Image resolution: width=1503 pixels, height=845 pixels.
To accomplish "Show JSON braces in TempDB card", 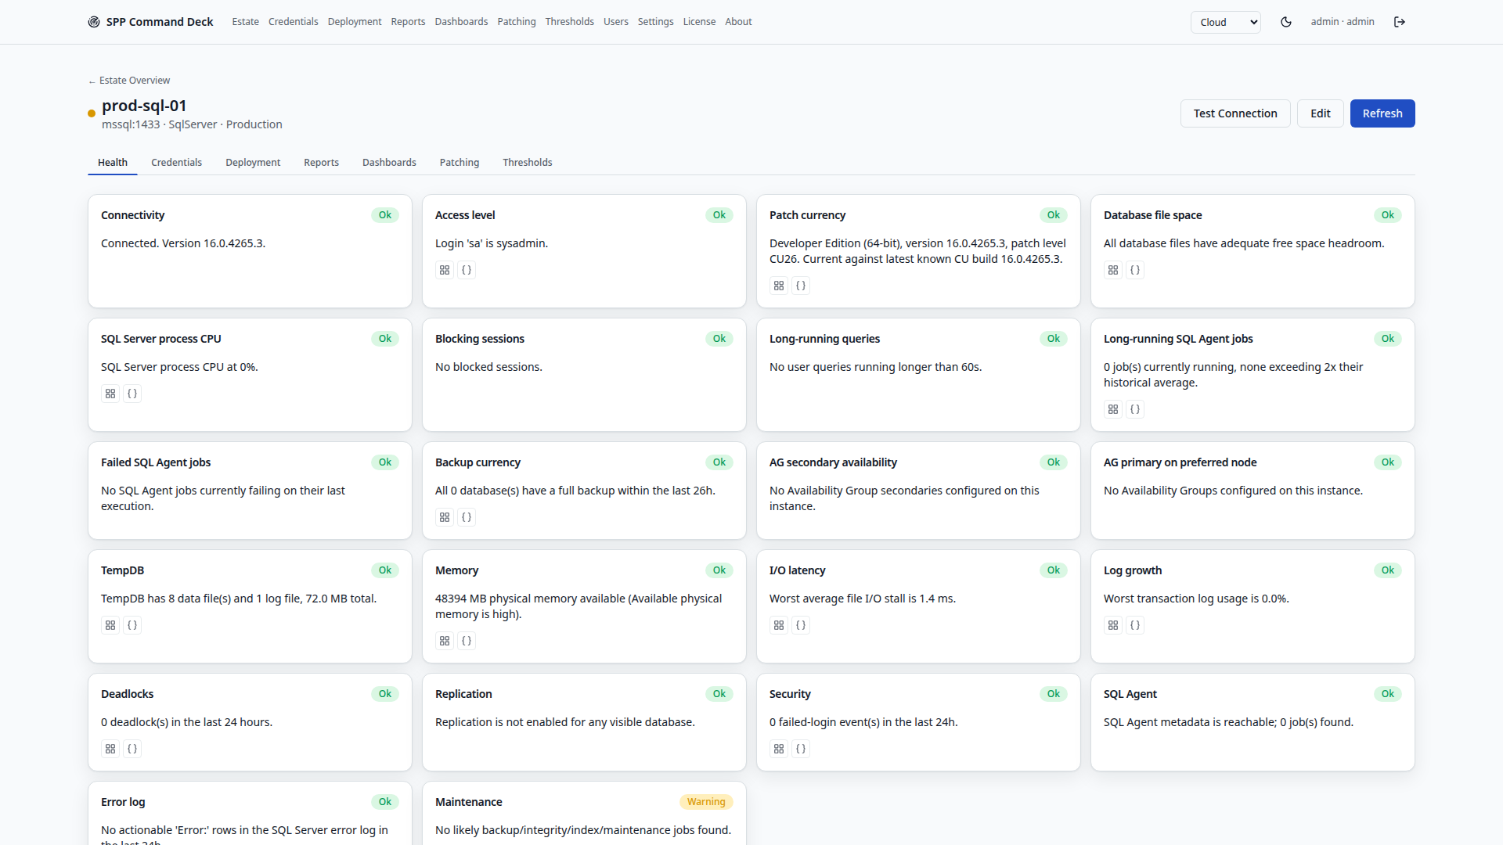I will (x=132, y=625).
